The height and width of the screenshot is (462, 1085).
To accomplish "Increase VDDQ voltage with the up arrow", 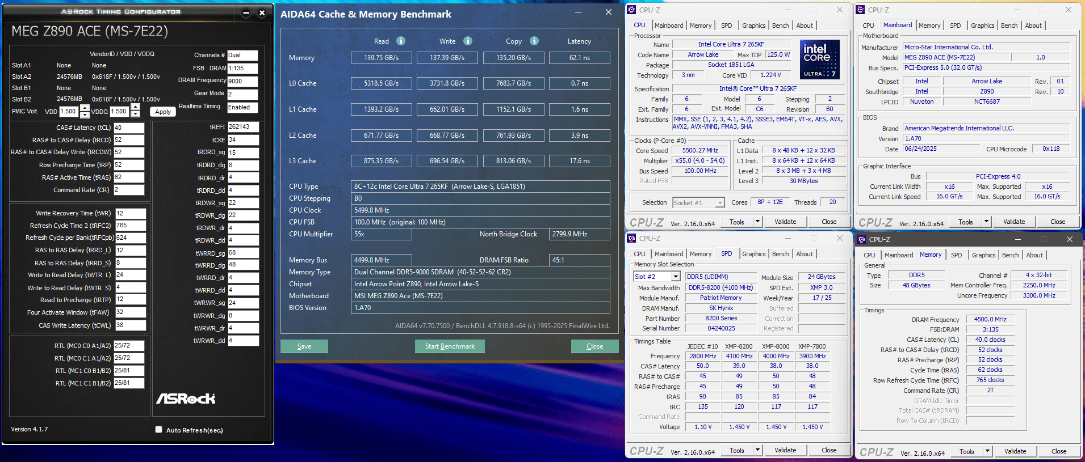I will pyautogui.click(x=135, y=108).
